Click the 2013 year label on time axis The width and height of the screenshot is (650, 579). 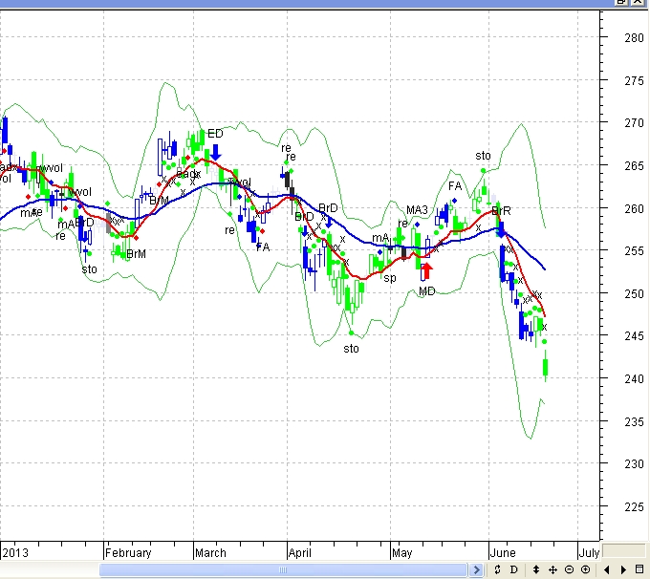pyautogui.click(x=15, y=553)
